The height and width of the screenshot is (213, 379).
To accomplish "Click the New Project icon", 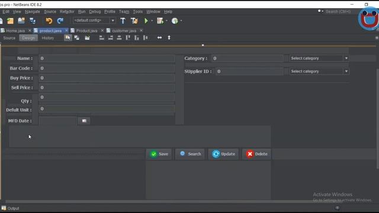I will pyautogui.click(x=11, y=21).
